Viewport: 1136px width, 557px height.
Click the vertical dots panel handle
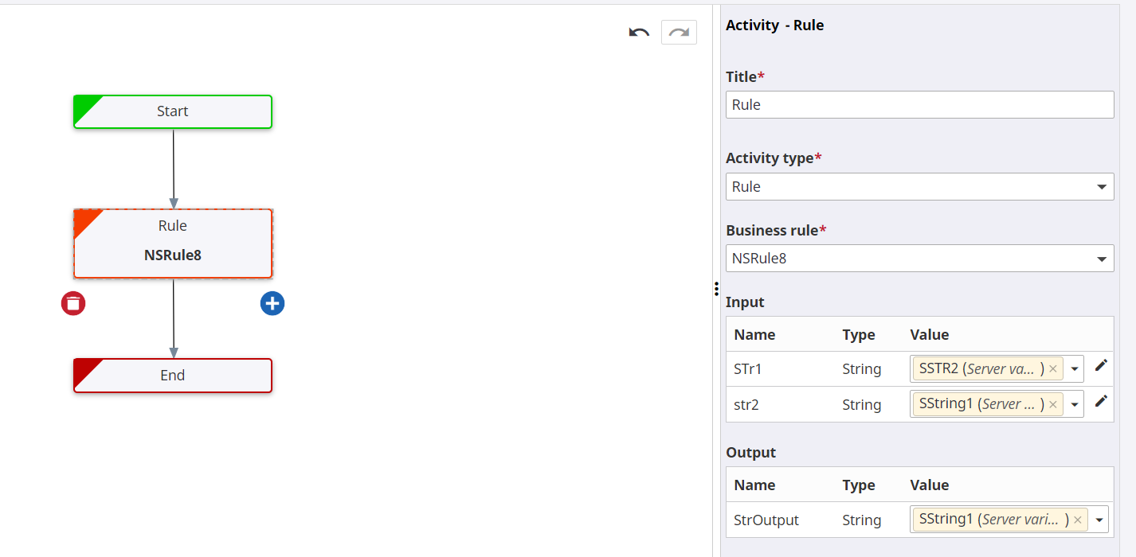716,289
